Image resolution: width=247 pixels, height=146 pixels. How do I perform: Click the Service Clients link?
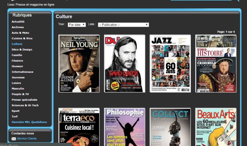tap(27, 139)
